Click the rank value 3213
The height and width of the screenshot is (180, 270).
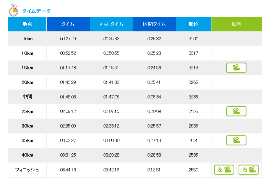pyautogui.click(x=193, y=68)
